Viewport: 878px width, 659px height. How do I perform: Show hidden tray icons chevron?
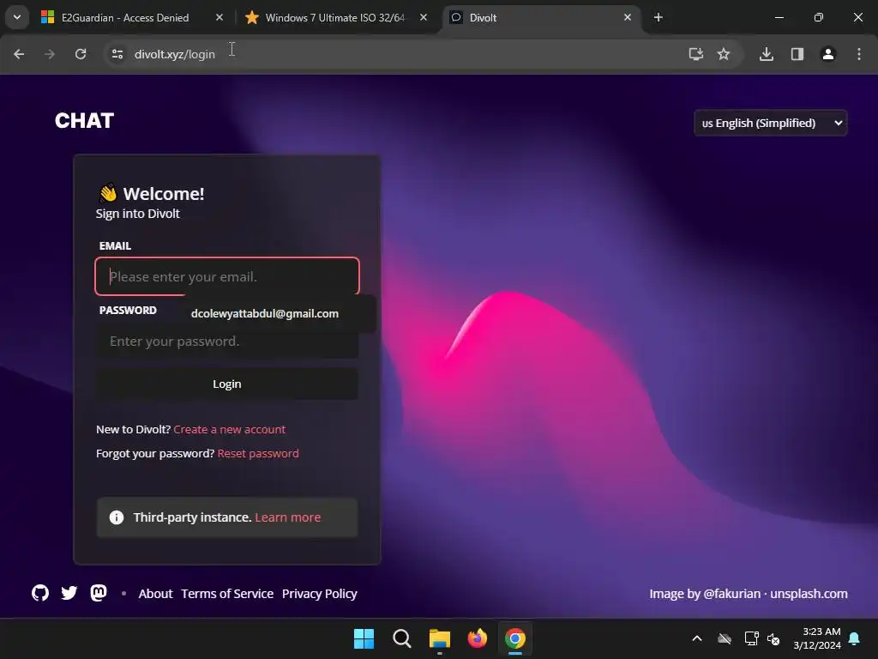pyautogui.click(x=697, y=638)
